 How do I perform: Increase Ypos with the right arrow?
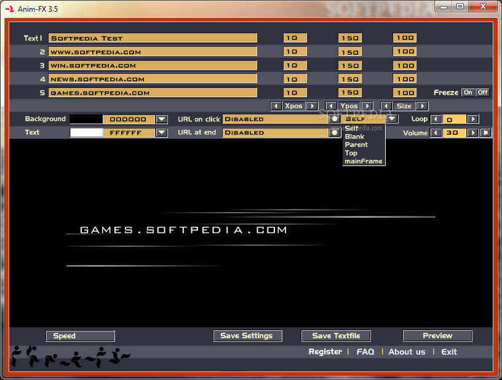pyautogui.click(x=367, y=106)
